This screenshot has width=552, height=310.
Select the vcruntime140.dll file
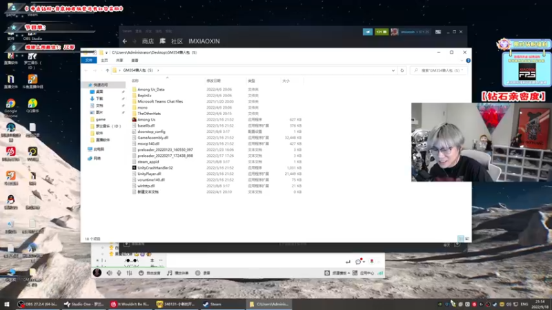(151, 180)
